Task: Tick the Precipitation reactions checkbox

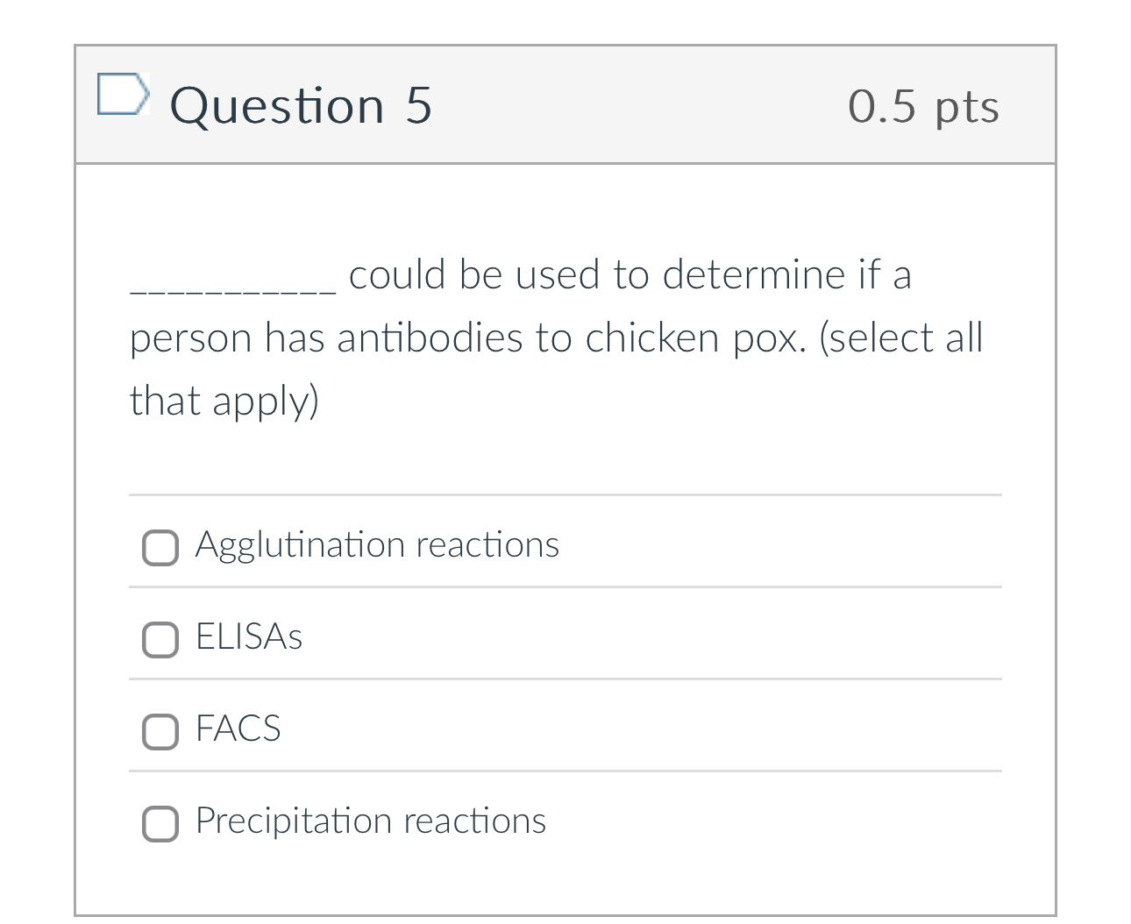Action: click(160, 824)
